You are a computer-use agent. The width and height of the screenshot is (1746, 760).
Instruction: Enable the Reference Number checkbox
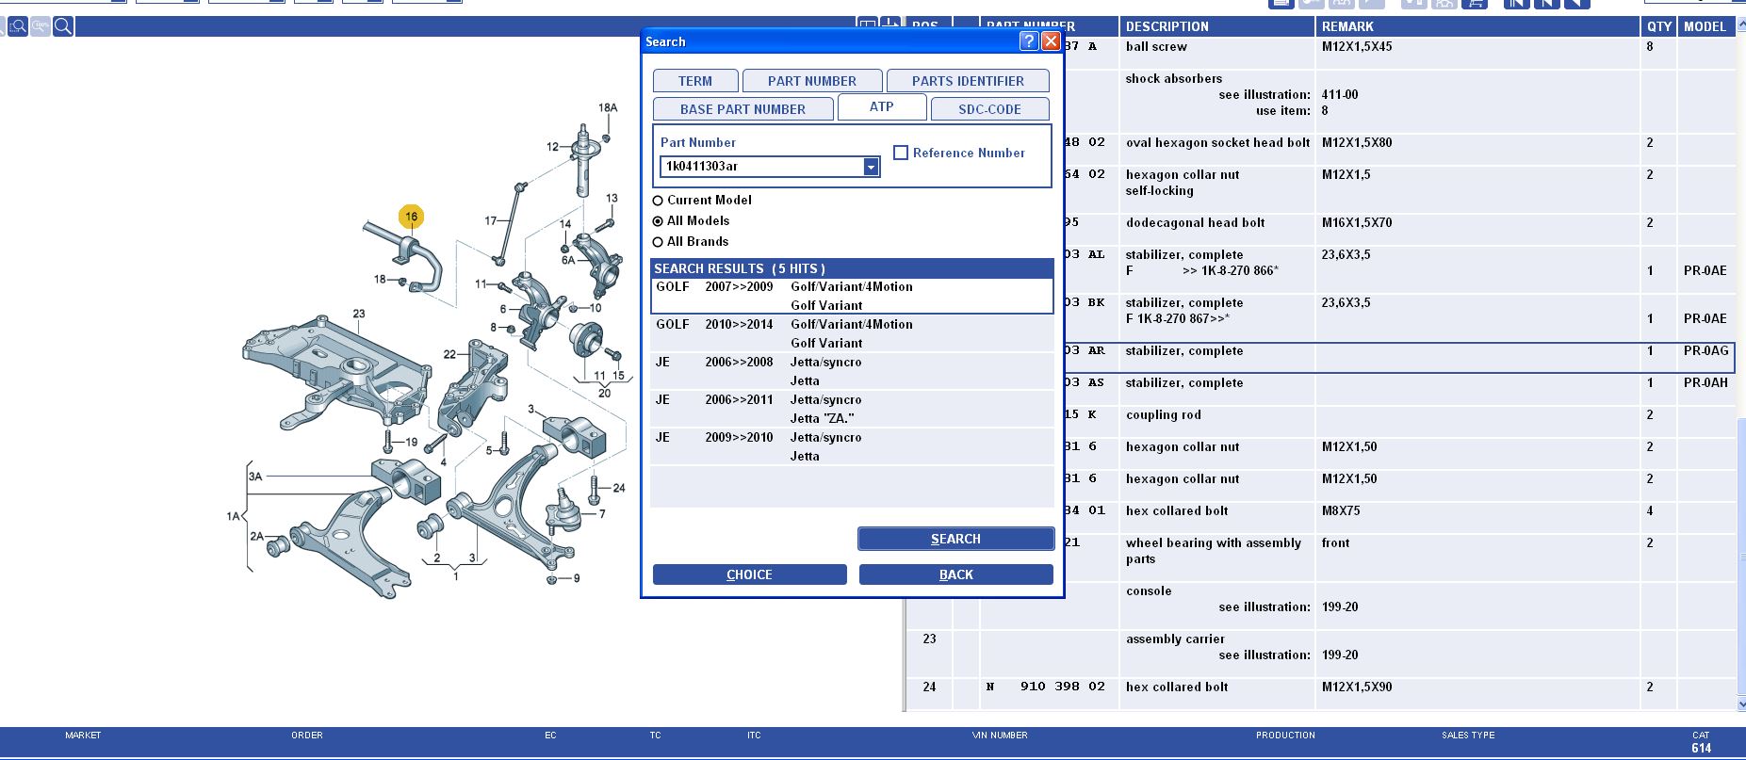(x=901, y=153)
